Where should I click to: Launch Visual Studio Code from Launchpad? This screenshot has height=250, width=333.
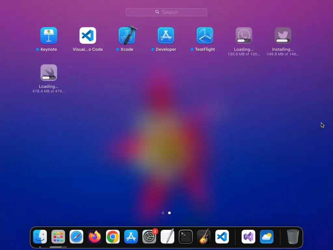tap(88, 35)
